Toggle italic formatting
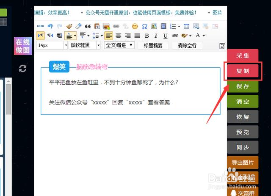The image size is (271, 196). pyautogui.click(x=156, y=36)
